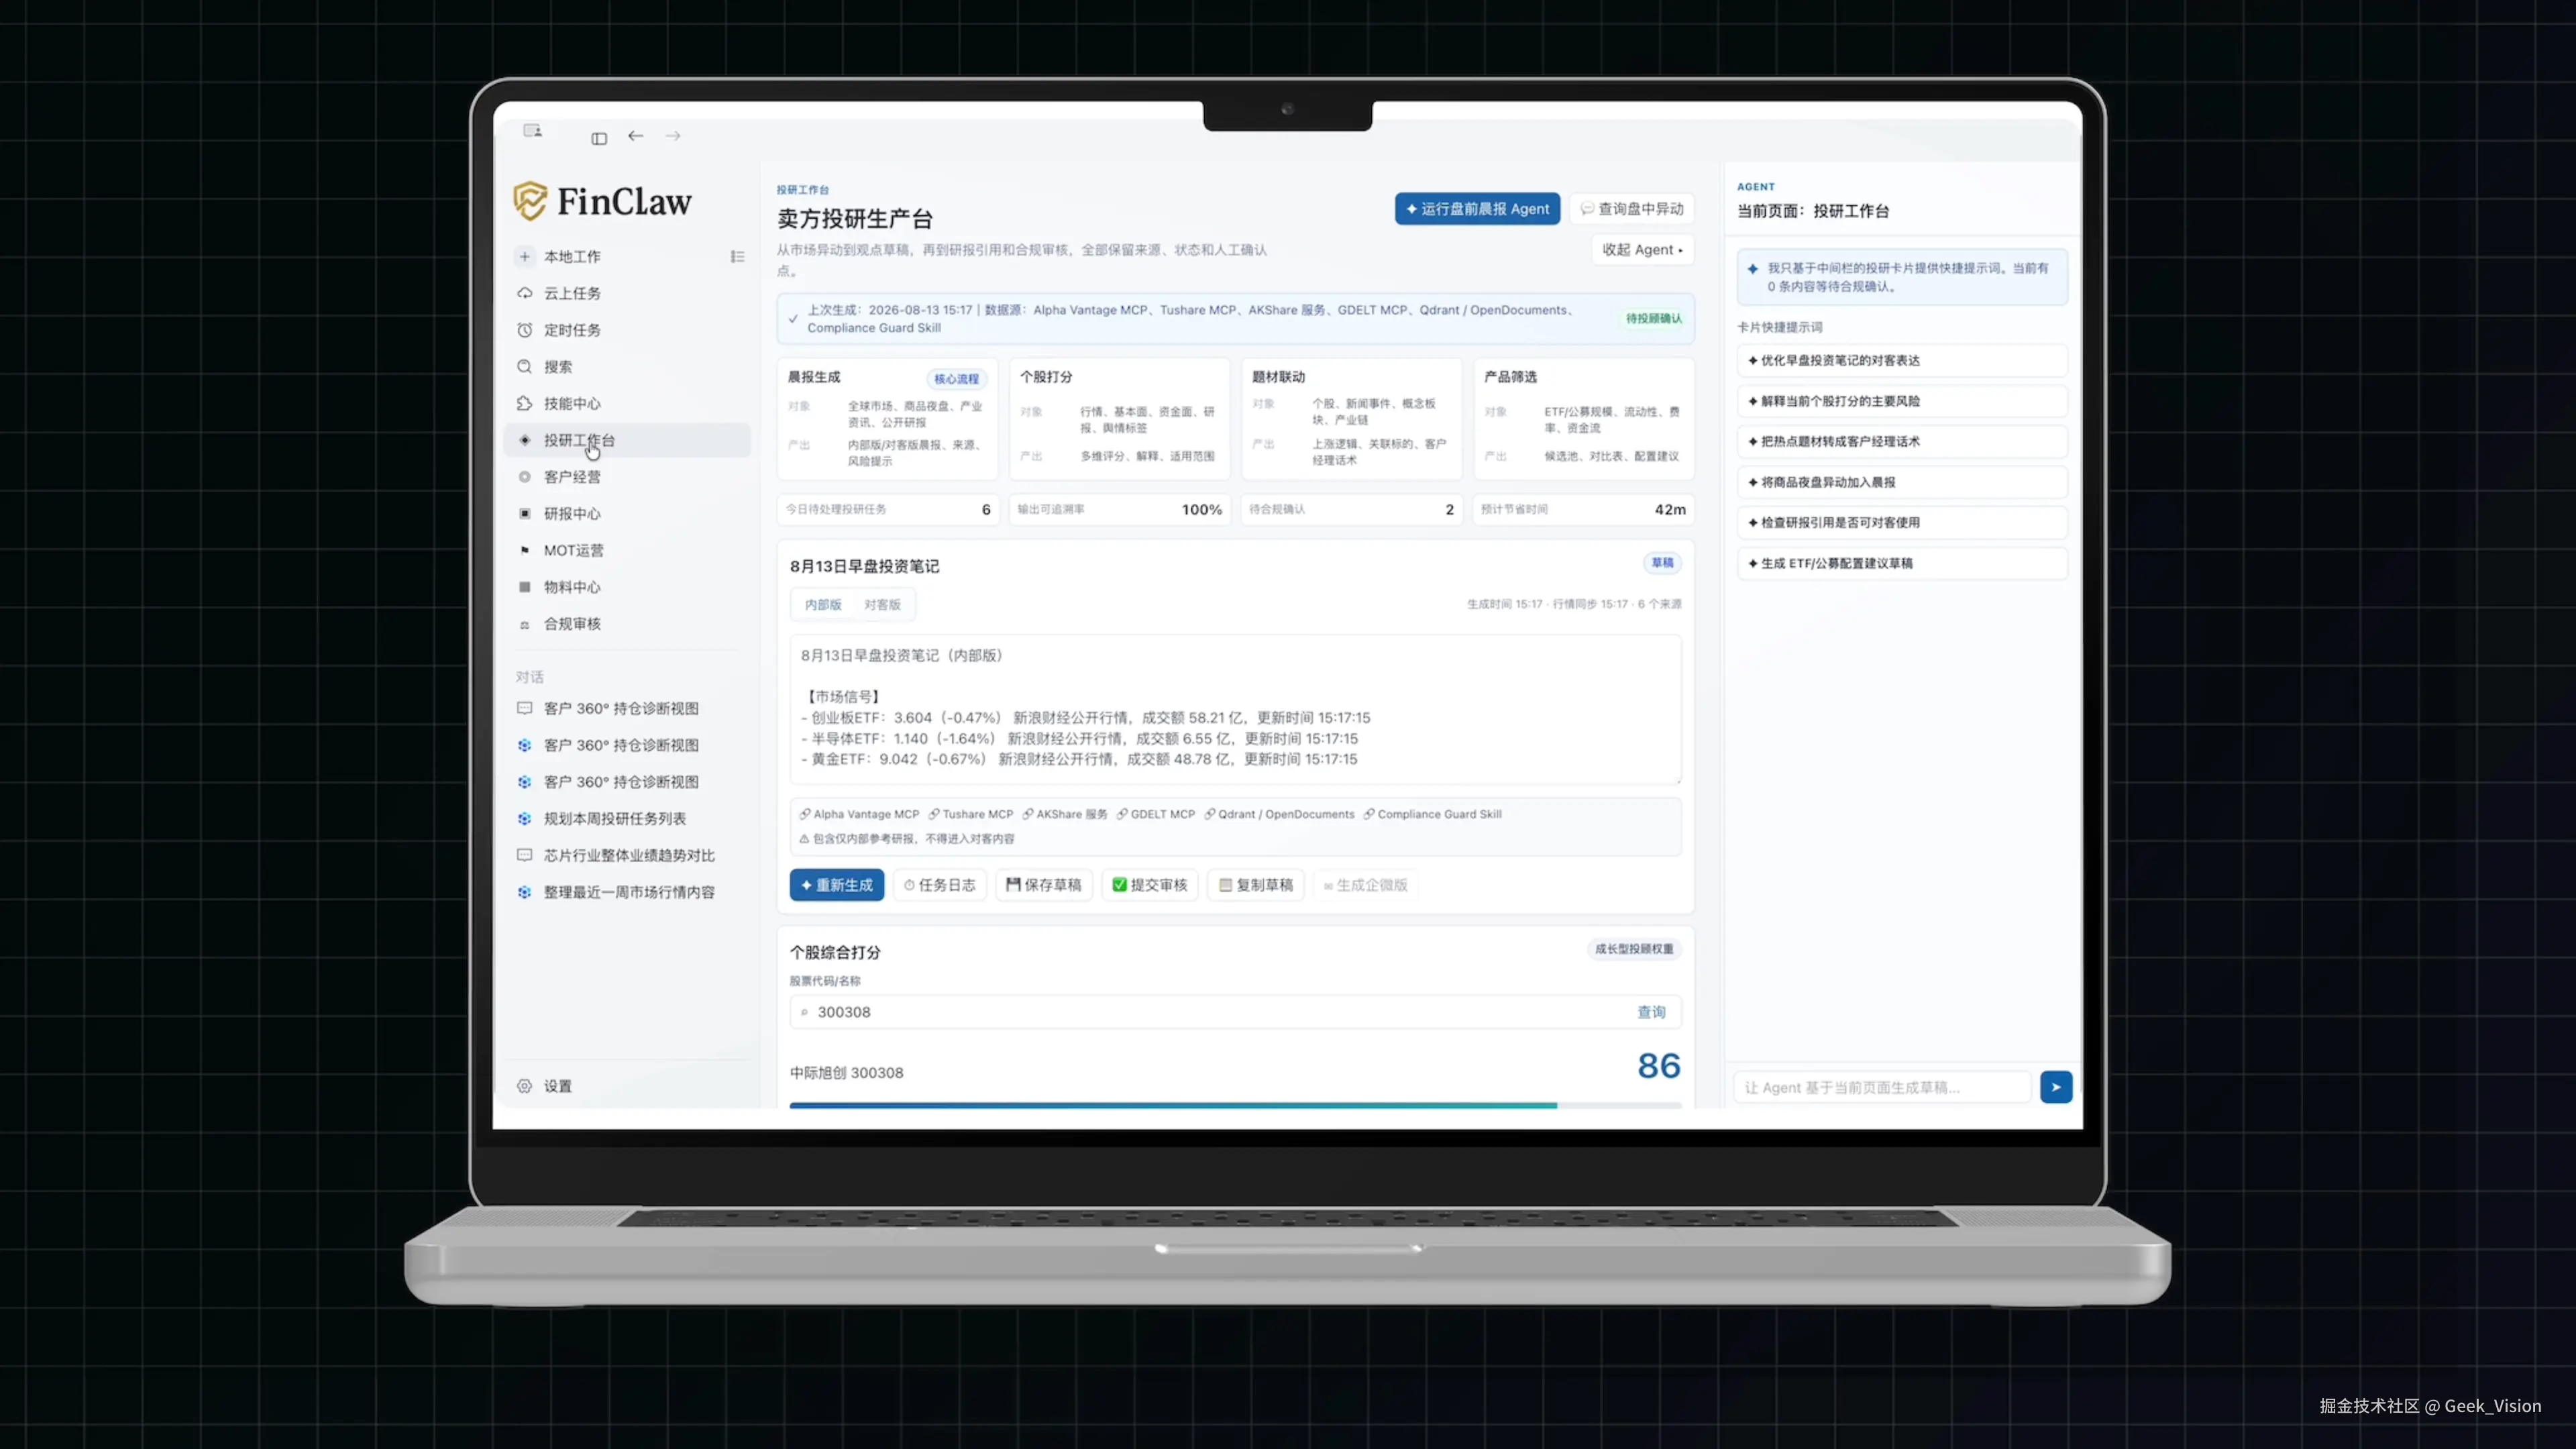Viewport: 2576px width, 1449px height.
Task: Click 保存草稿 to save the draft
Action: tap(1043, 885)
